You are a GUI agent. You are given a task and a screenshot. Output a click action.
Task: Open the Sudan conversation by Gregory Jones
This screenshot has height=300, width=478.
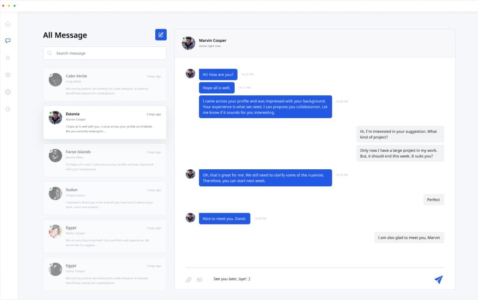tap(105, 198)
